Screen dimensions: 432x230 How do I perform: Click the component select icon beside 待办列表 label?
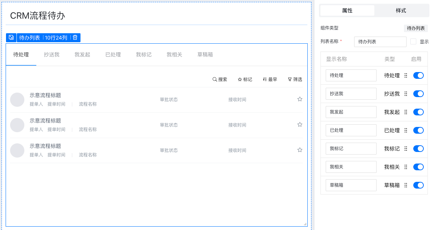(11, 37)
